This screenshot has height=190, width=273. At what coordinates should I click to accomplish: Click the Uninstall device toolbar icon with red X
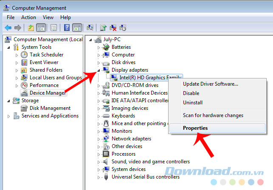point(113,28)
